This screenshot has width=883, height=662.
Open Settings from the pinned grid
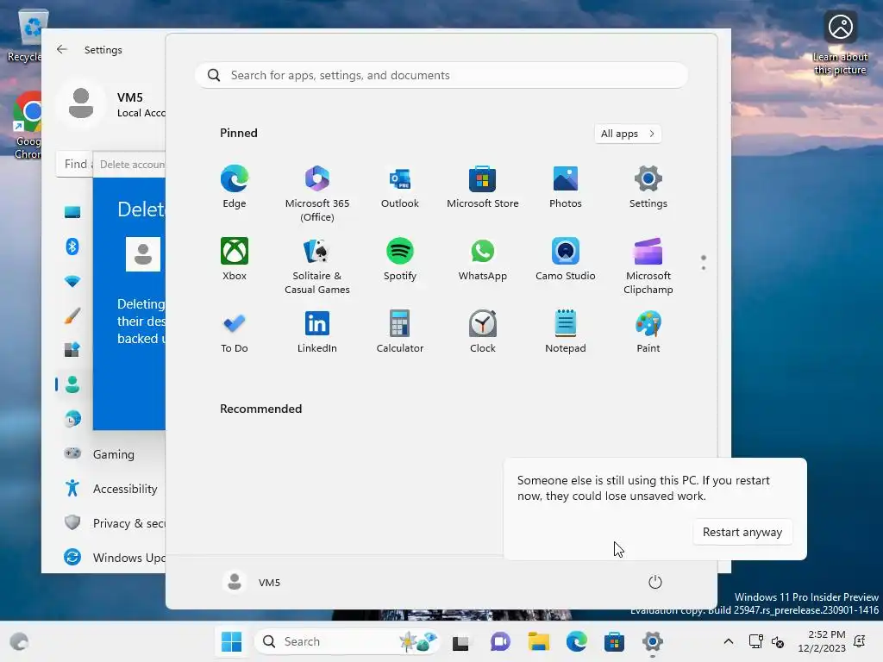tap(648, 187)
